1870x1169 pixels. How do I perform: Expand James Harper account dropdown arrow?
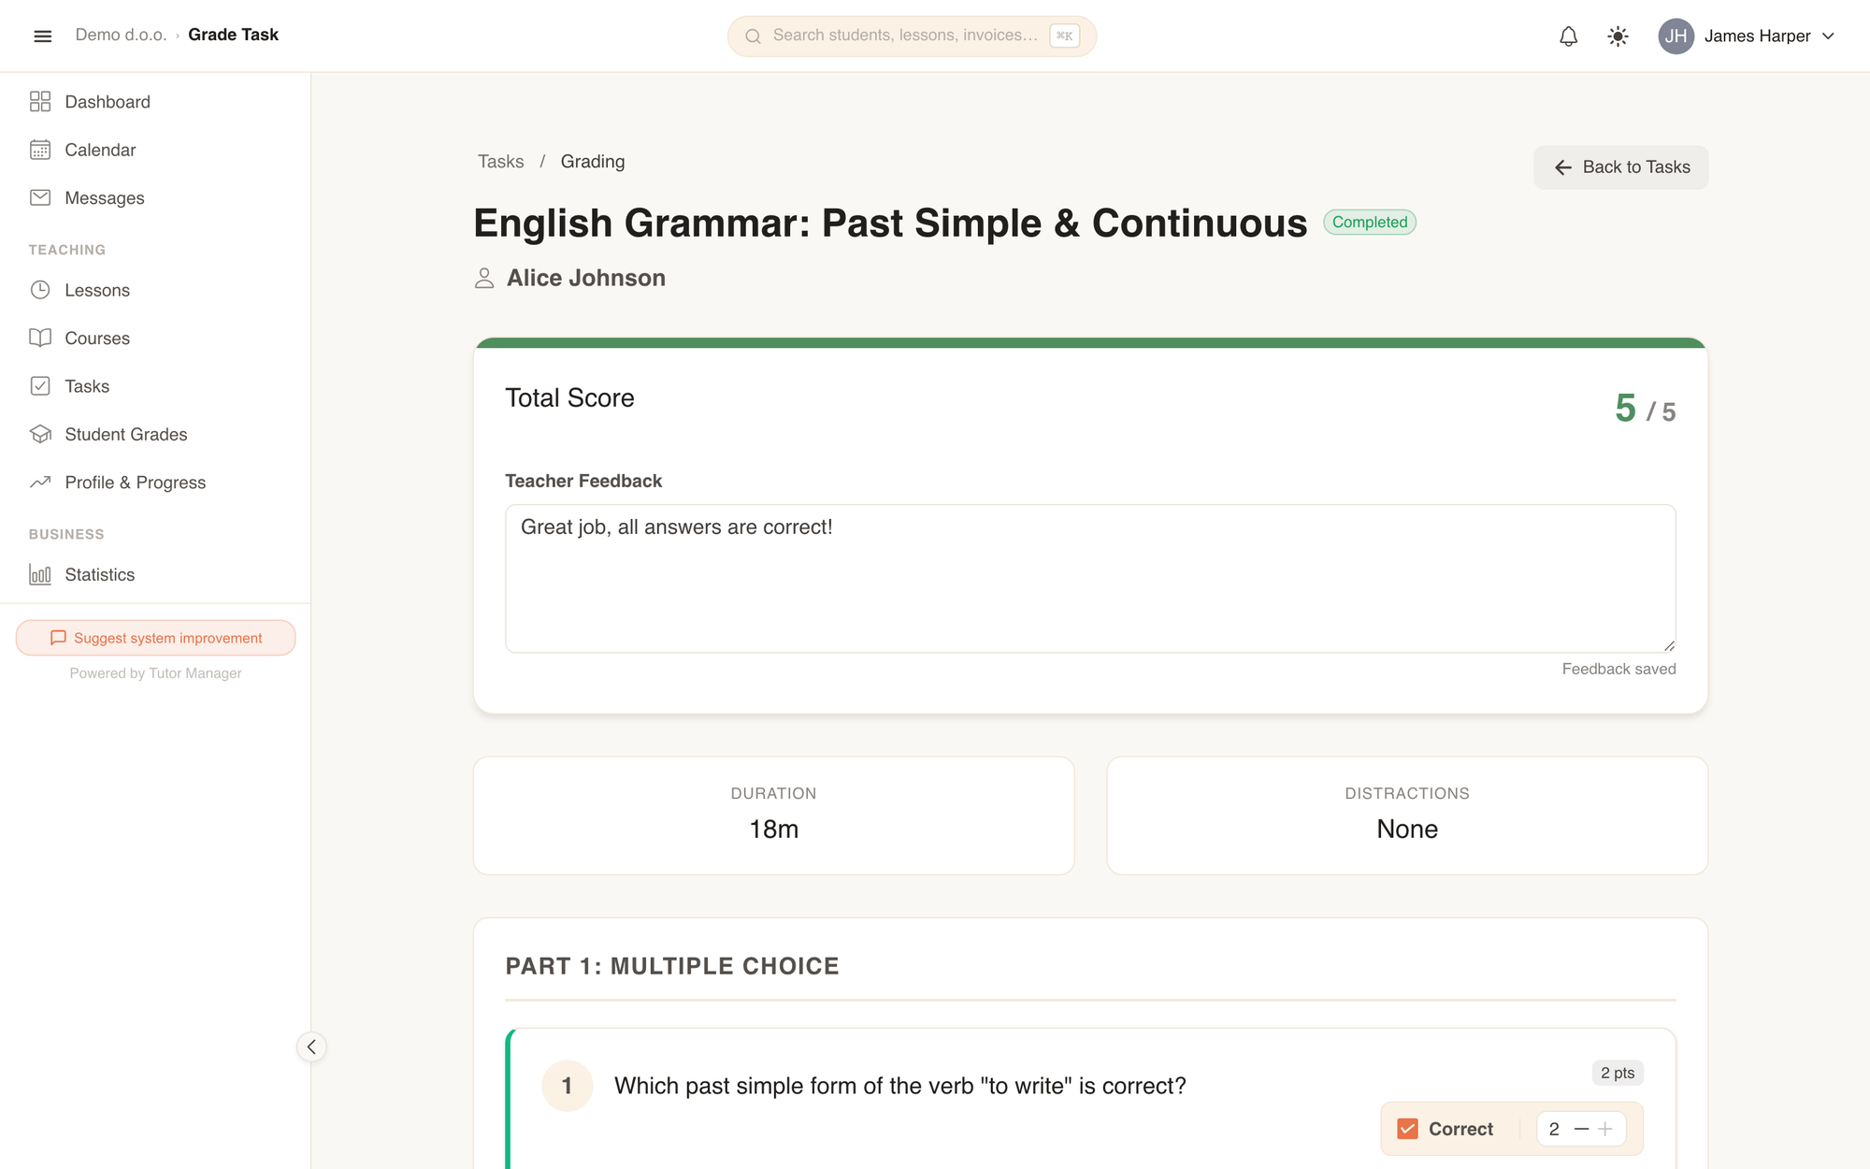point(1828,36)
